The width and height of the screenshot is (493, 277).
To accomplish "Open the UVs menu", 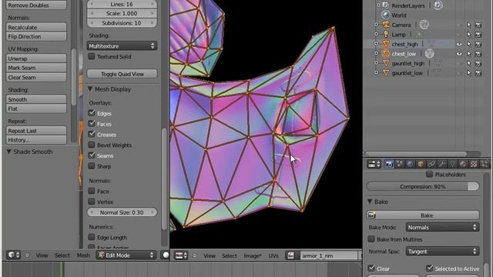I will click(273, 255).
